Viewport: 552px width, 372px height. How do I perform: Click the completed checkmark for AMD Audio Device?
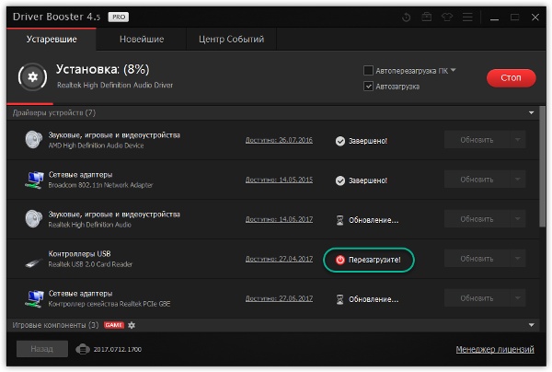pyautogui.click(x=340, y=141)
